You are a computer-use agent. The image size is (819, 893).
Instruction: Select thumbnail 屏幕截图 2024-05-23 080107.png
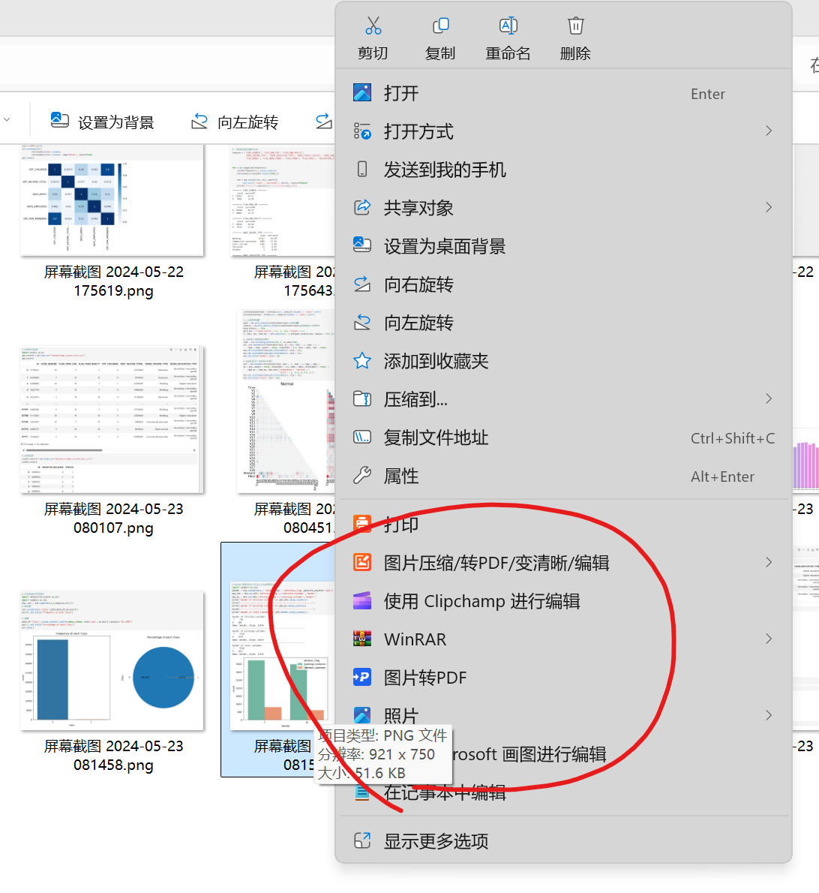[112, 419]
